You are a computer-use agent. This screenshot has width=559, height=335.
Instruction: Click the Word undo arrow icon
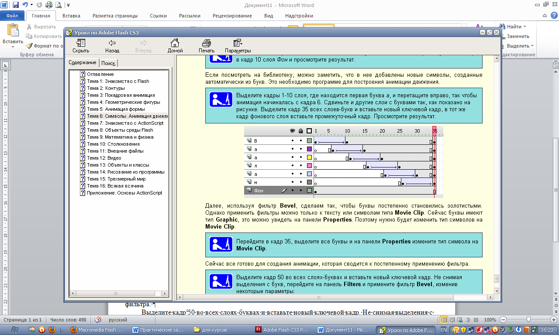click(25, 5)
